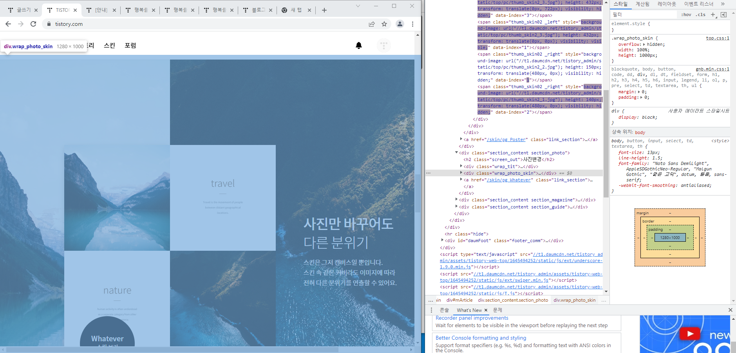Viewport: 736px width, 353px height.
Task: Switch to the [안내] browser tab
Action: click(101, 10)
